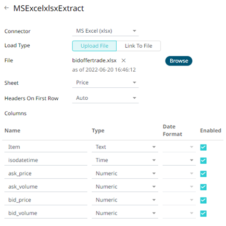Remove bidoffertrade.xlsx file with X icon
The height and width of the screenshot is (226, 226).
point(123,61)
